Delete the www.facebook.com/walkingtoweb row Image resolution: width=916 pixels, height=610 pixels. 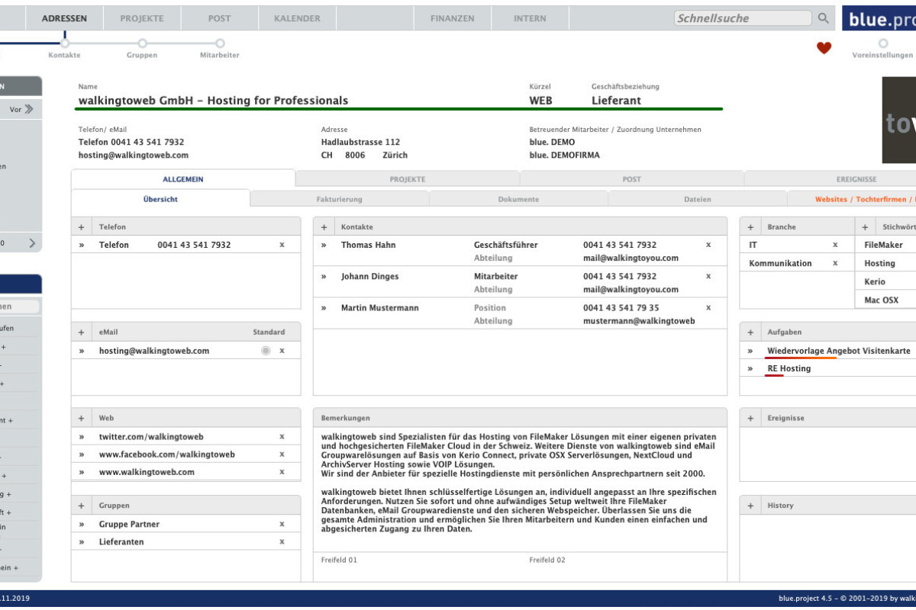pyautogui.click(x=282, y=454)
